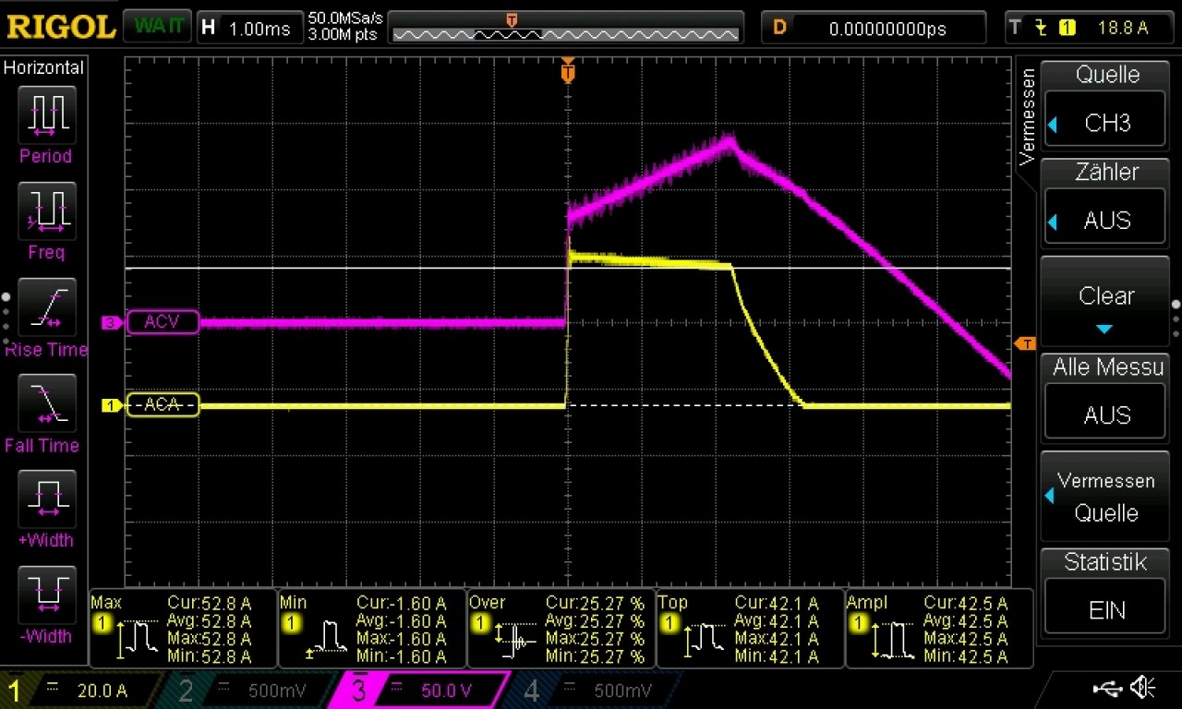Click the Ampl measurement result box
Image resolution: width=1182 pixels, height=709 pixels.
click(938, 629)
